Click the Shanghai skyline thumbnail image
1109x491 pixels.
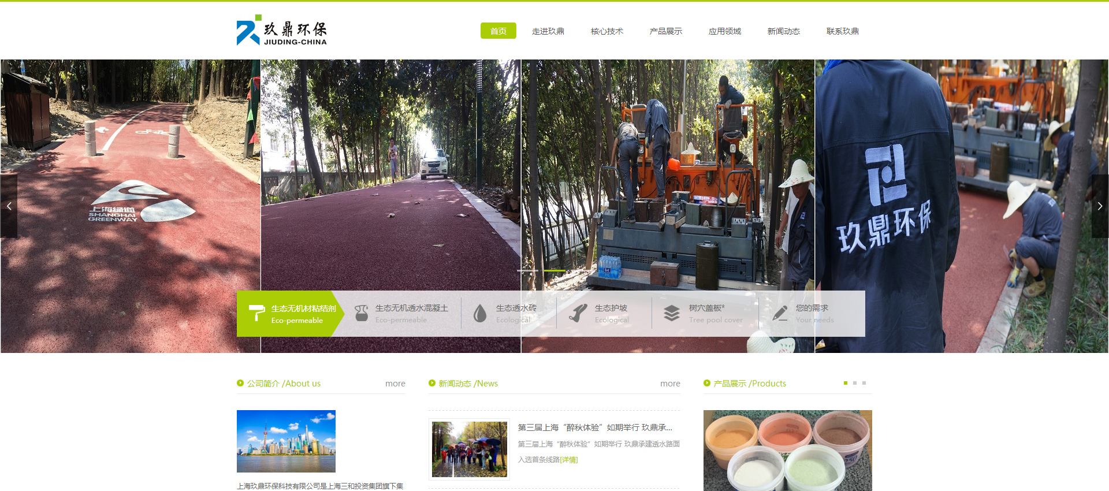pyautogui.click(x=286, y=441)
